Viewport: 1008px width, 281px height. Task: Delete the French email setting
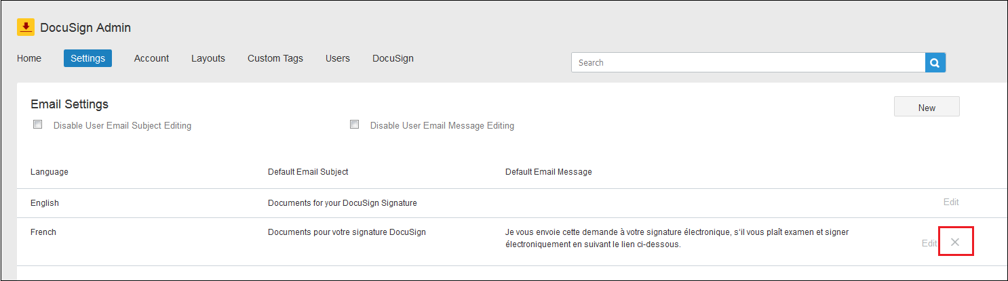pos(955,242)
